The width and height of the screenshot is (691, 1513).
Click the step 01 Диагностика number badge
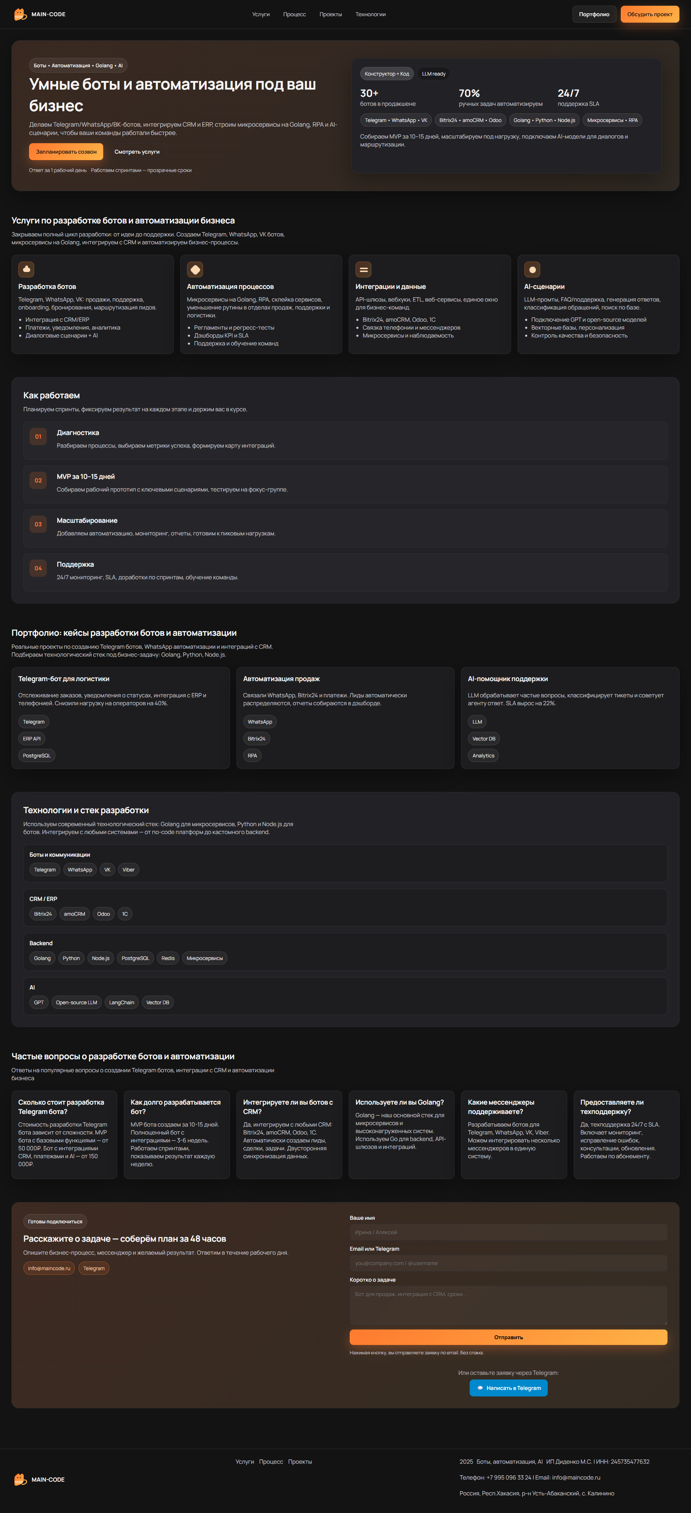(x=37, y=437)
